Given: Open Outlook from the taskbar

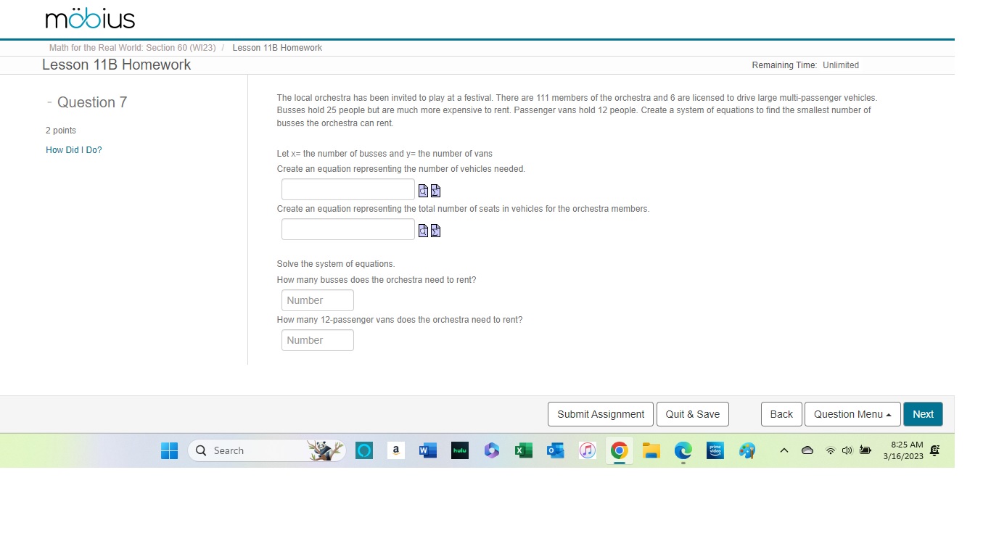Looking at the screenshot, I should pos(556,451).
